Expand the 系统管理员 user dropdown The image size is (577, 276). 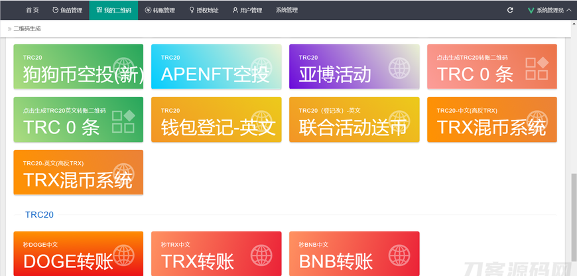tap(554, 10)
